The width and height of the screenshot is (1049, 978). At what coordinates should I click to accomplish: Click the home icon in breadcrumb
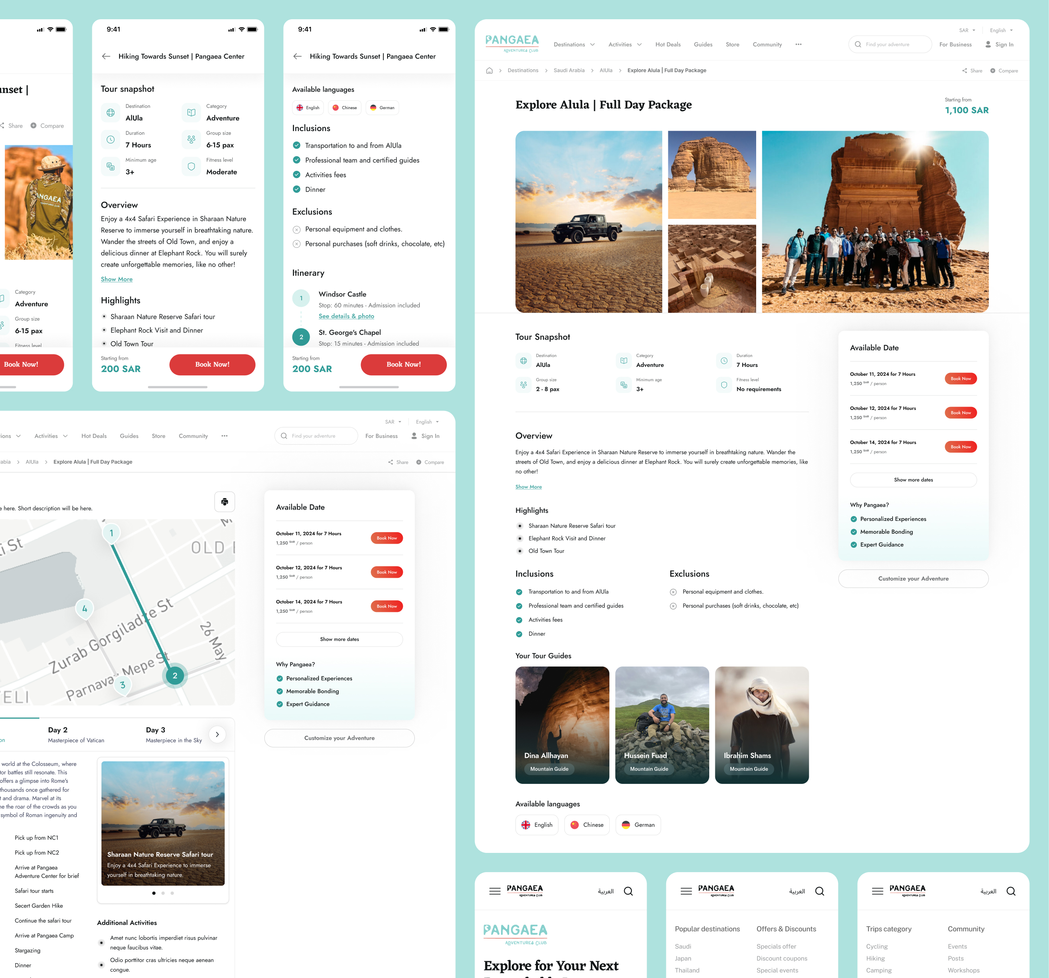(489, 71)
